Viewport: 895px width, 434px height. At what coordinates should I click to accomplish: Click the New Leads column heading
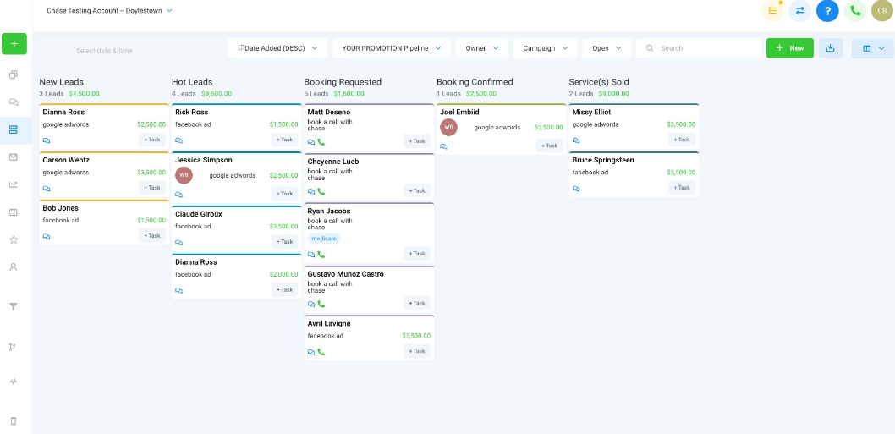61,82
